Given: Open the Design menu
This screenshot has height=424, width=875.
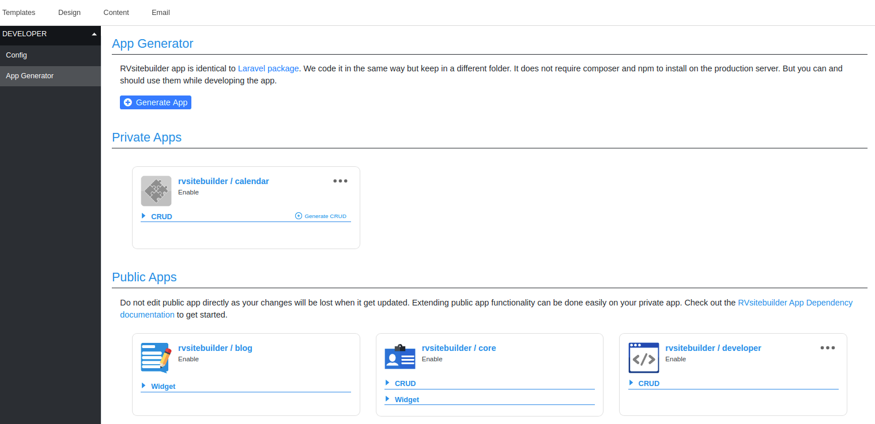Looking at the screenshot, I should tap(69, 12).
